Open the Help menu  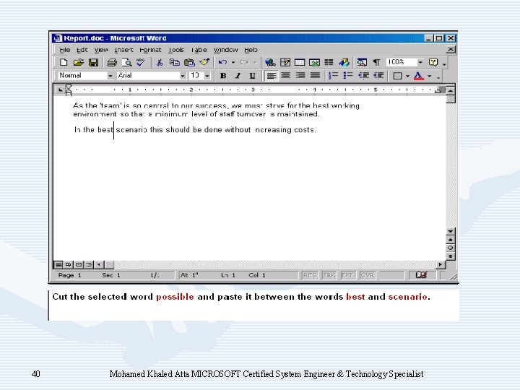coord(251,50)
